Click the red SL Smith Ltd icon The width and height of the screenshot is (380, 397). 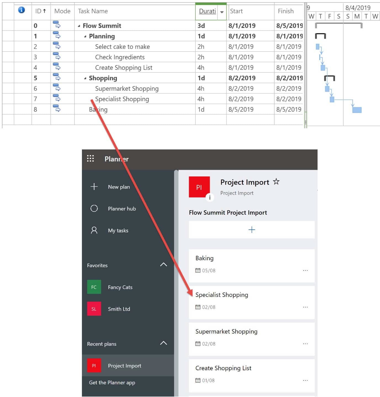pos(94,309)
